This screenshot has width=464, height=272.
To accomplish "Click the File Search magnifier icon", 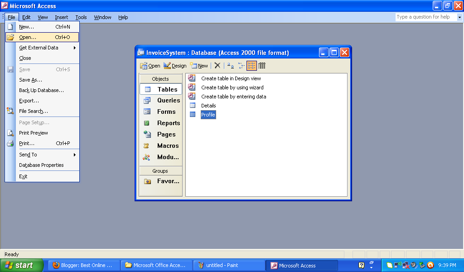I will click(10, 111).
